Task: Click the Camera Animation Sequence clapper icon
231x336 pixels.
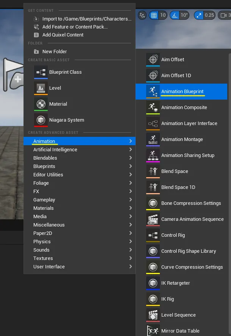Action: pos(153,219)
